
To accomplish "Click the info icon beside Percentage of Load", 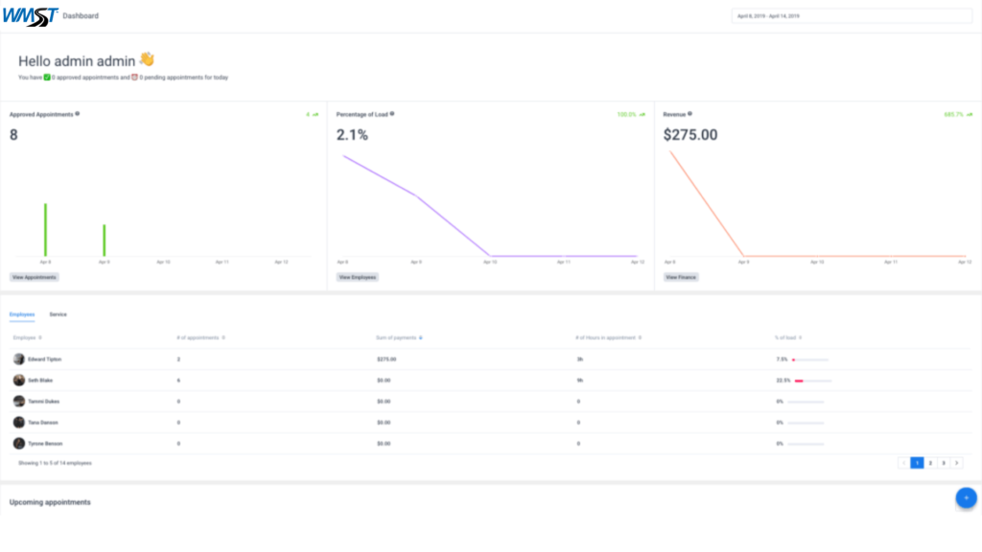I will [392, 113].
